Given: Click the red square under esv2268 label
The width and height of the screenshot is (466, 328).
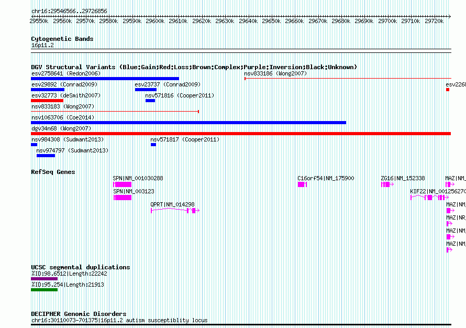Looking at the screenshot, I should point(448,90).
